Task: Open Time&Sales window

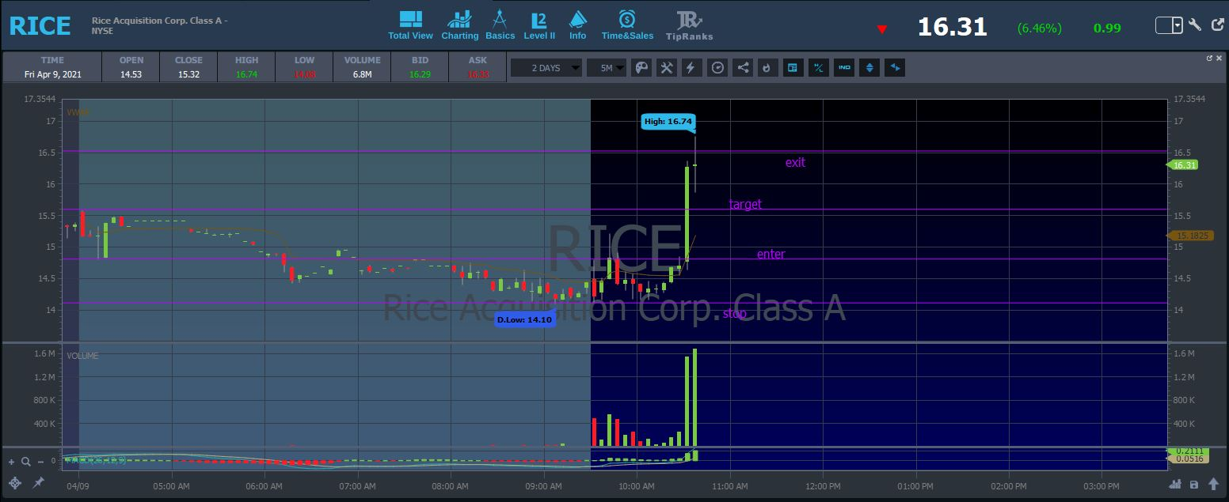Action: [627, 25]
